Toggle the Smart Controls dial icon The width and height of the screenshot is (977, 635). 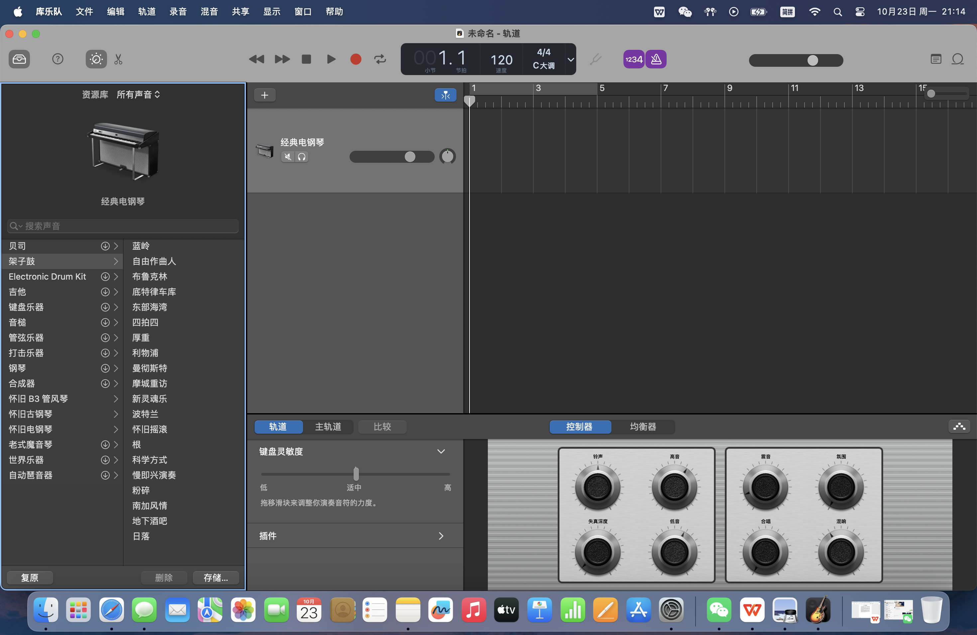tap(96, 59)
